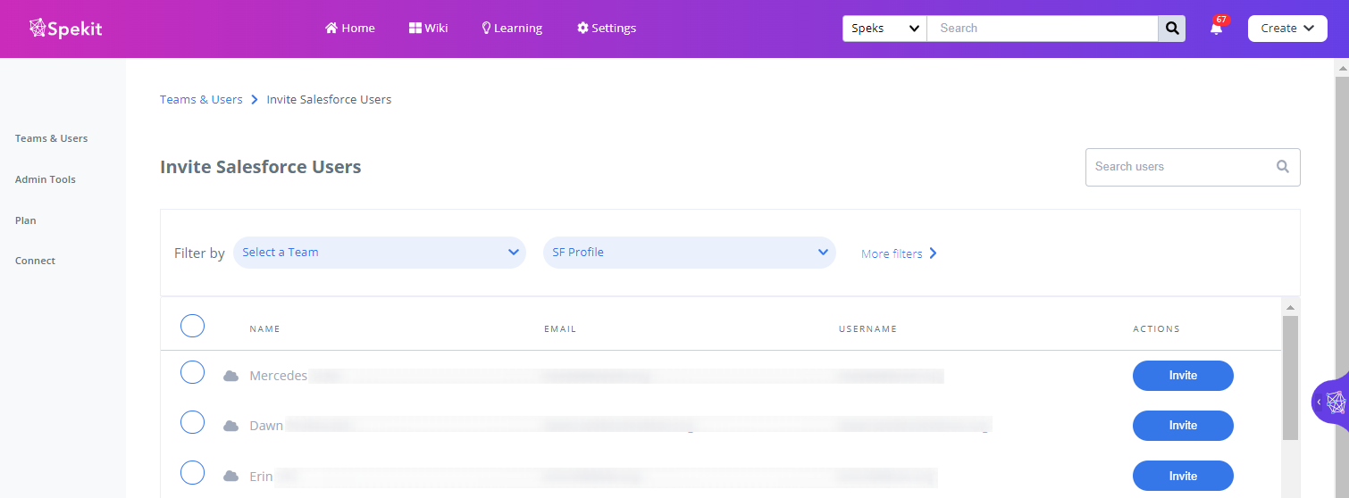Screen dimensions: 1349x498
Task: Click cloud icon beside Erin
Action: (230, 476)
